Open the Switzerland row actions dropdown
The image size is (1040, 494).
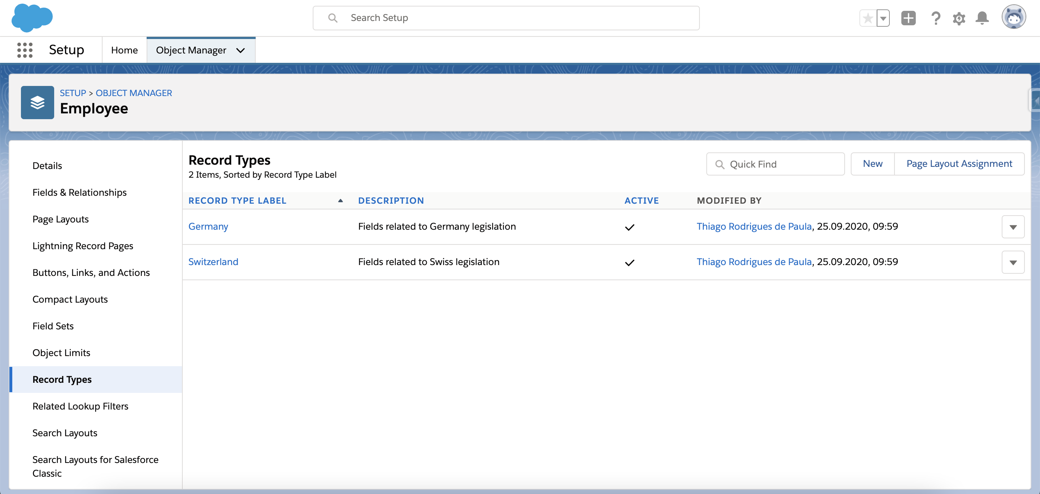pos(1013,262)
